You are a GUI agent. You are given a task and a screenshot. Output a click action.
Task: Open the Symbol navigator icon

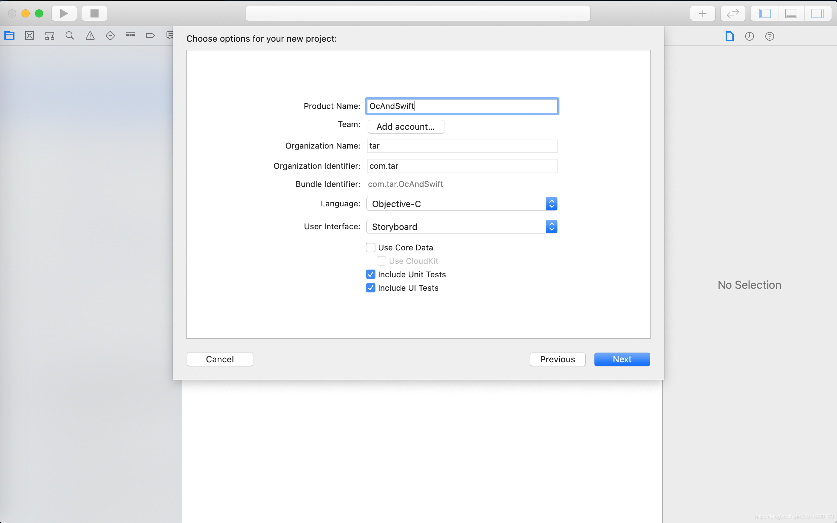point(50,36)
